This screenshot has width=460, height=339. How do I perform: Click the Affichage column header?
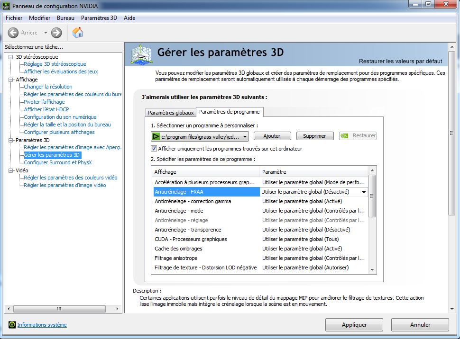[206, 172]
